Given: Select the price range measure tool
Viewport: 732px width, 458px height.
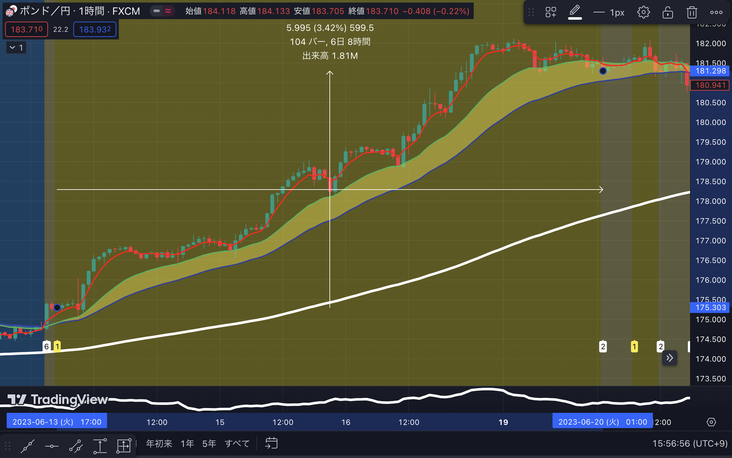Looking at the screenshot, I should click(x=100, y=446).
